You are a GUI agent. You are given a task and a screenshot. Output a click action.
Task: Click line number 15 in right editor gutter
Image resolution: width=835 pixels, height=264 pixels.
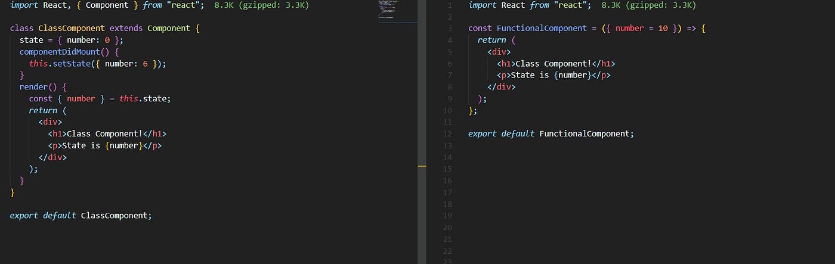click(448, 169)
